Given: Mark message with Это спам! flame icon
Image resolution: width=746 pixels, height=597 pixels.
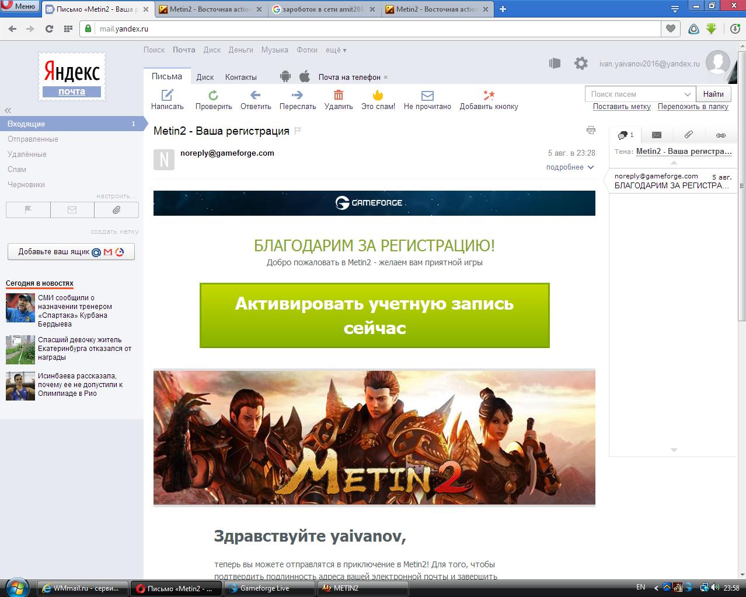Looking at the screenshot, I should tap(378, 95).
